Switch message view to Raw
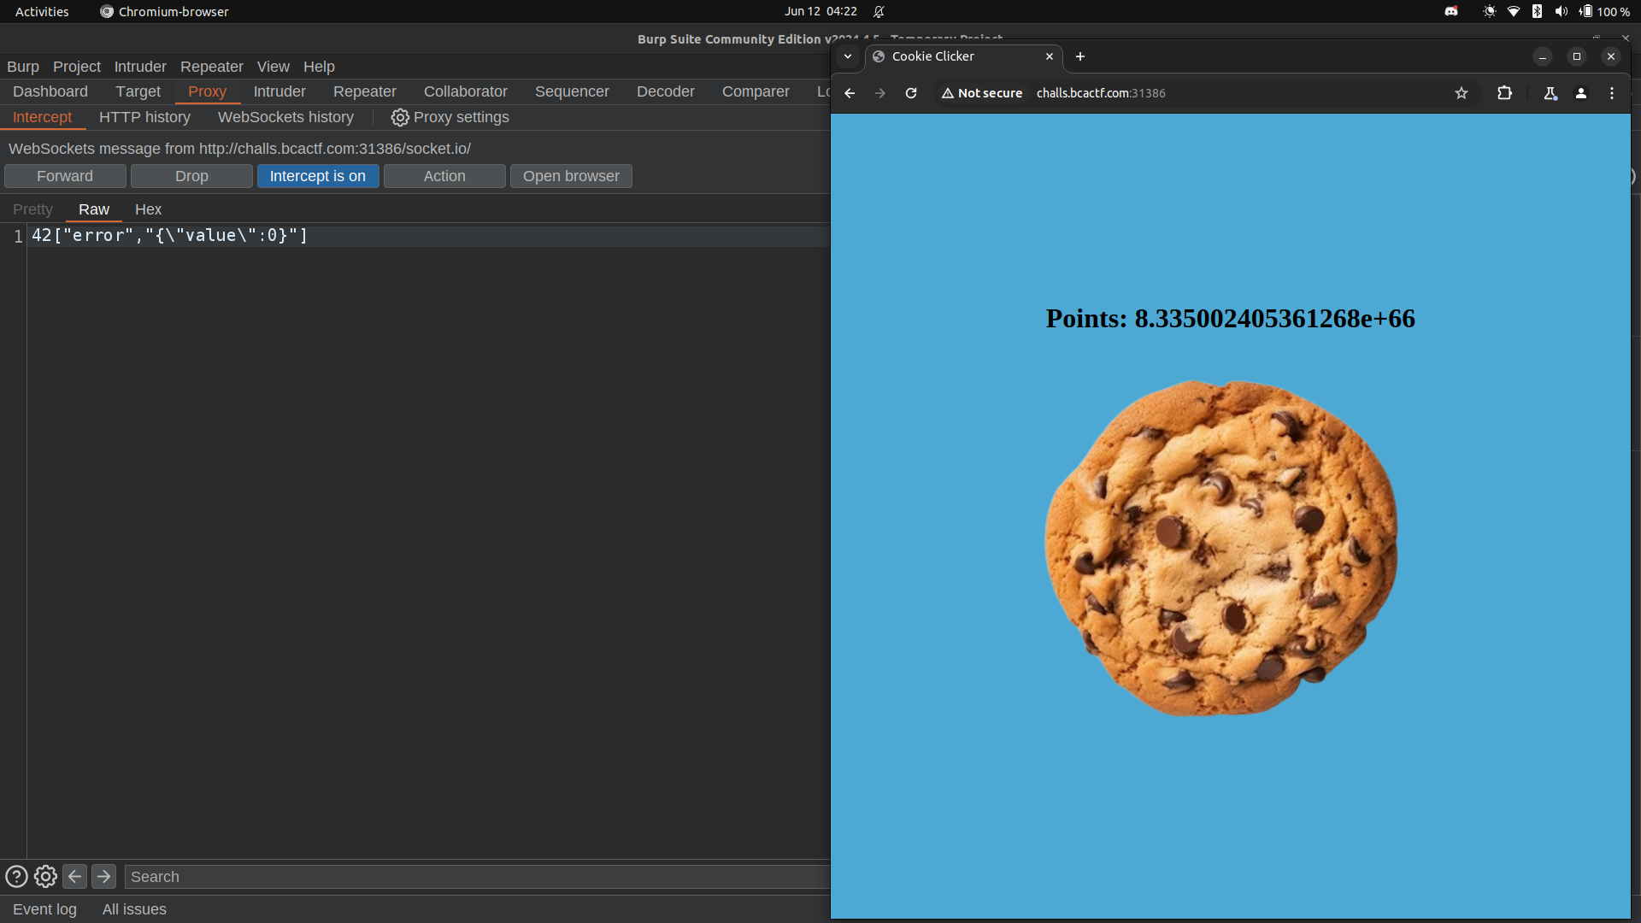Screen dimensions: 1641x923 coord(94,209)
